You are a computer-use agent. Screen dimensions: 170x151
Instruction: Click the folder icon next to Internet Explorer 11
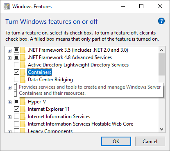coord(23,109)
